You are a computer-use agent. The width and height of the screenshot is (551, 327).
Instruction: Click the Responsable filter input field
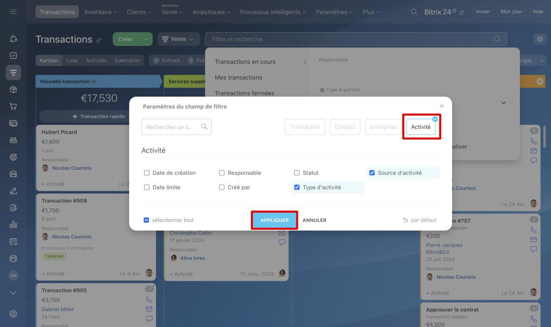click(x=414, y=73)
